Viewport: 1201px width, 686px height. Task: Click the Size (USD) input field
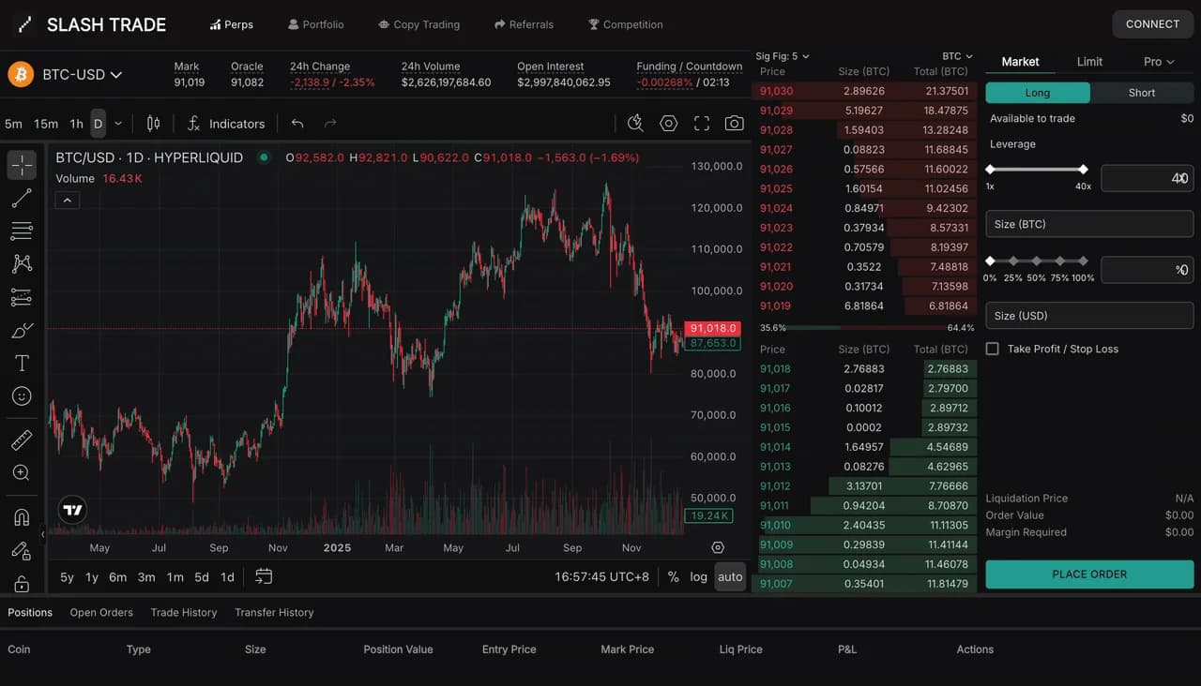[1089, 316]
